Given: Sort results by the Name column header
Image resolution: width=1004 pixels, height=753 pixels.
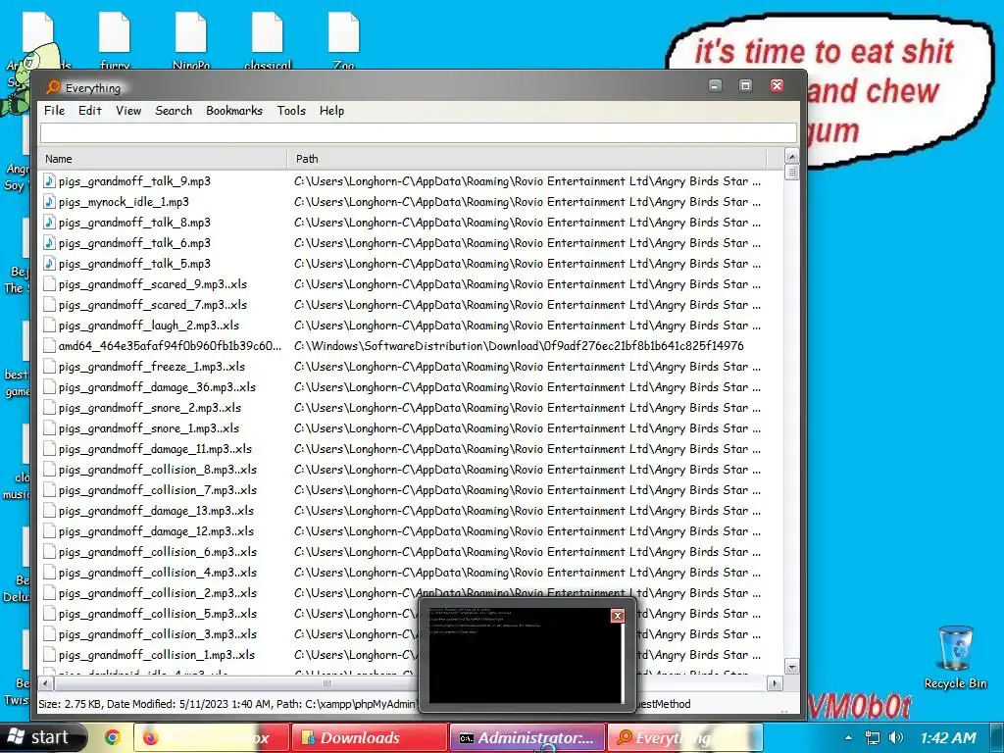Looking at the screenshot, I should (164, 159).
